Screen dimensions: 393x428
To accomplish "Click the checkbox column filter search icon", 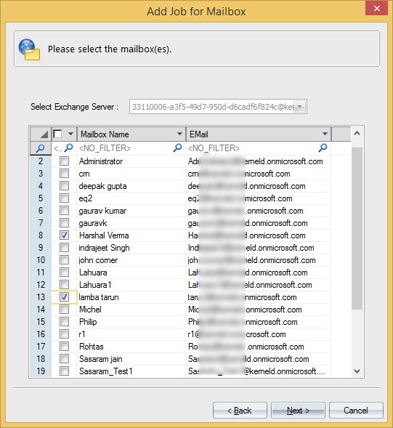I will point(69,148).
